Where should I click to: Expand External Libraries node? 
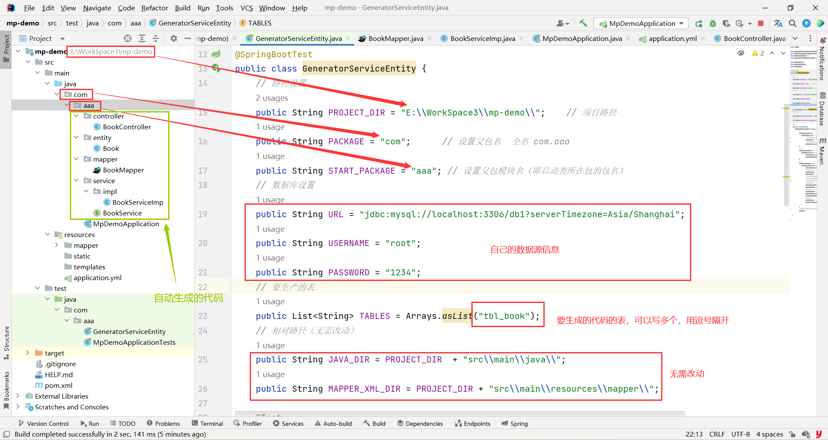coord(18,396)
